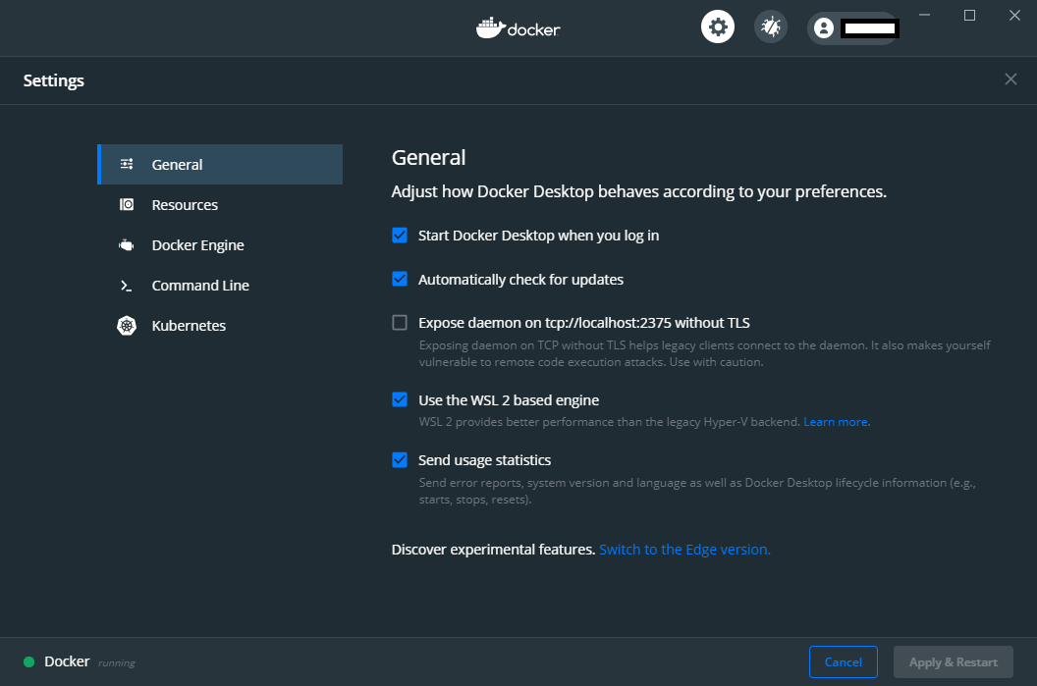Close the Docker Desktop window

coord(1014,15)
